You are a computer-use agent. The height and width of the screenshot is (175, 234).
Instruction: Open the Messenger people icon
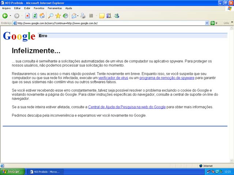117,16
